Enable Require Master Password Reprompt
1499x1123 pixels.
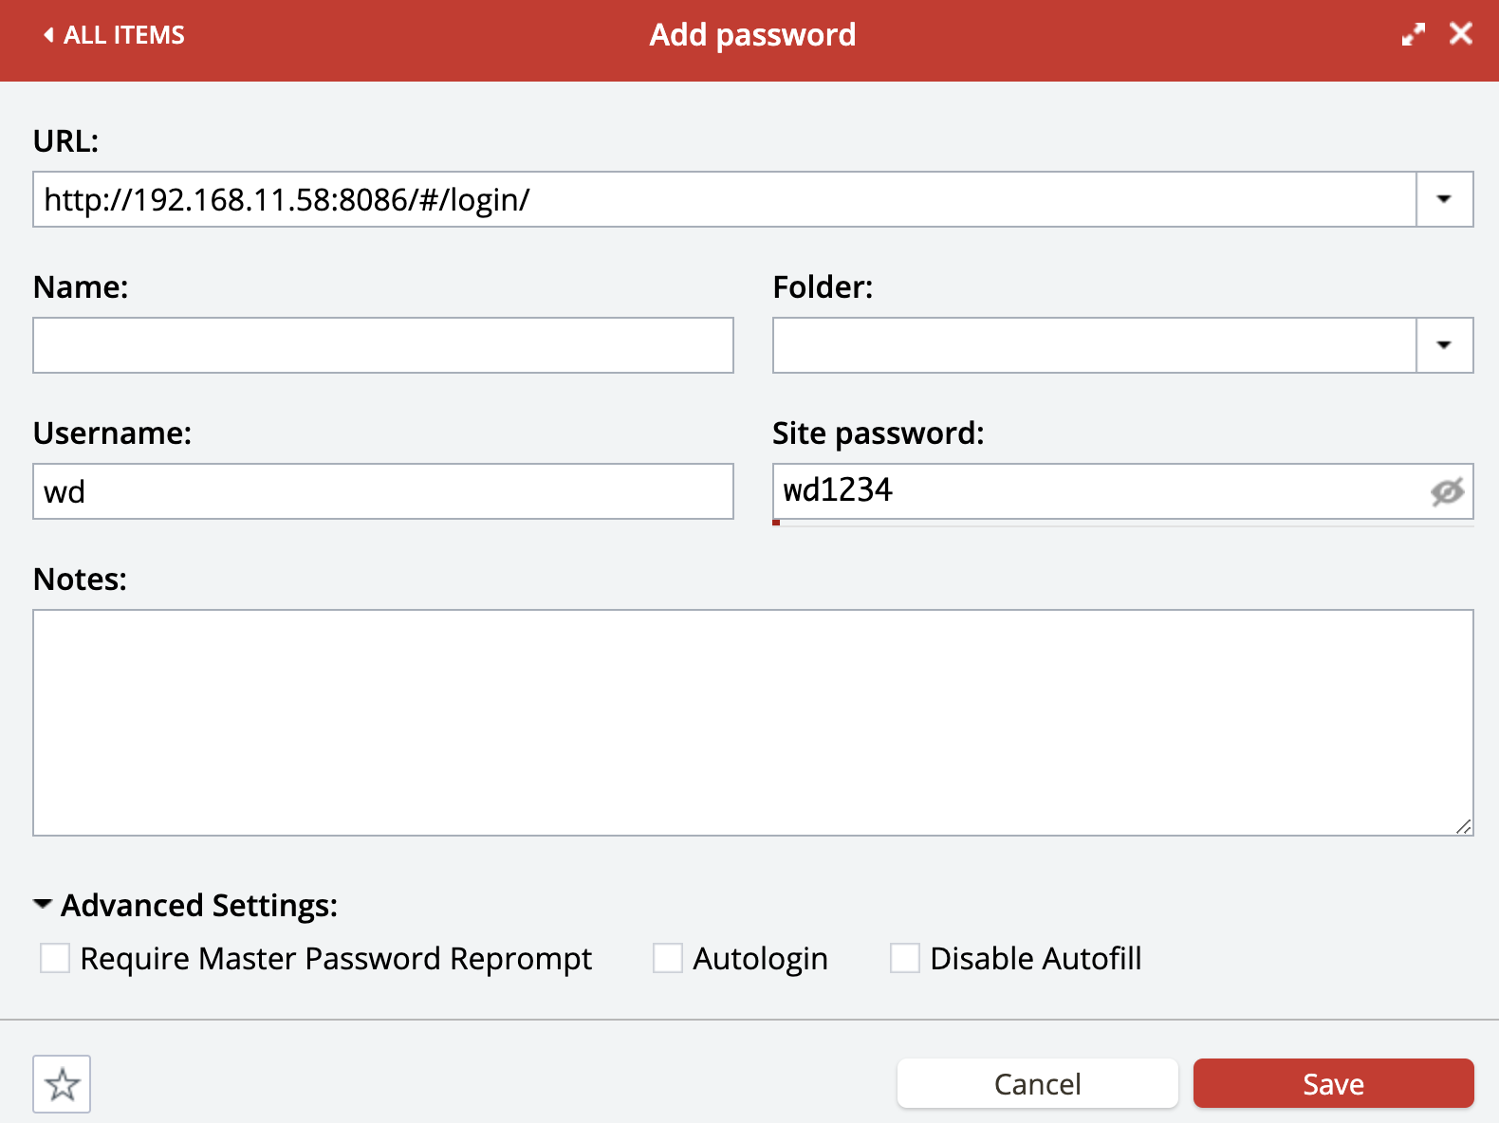(55, 958)
